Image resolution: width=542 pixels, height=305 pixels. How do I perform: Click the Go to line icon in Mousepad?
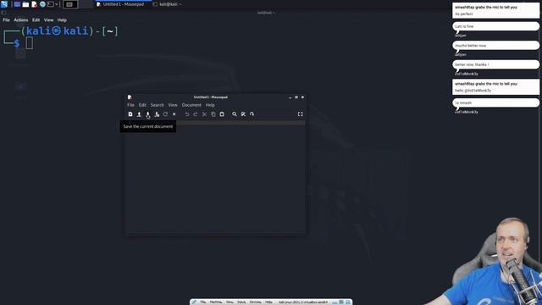(x=252, y=114)
